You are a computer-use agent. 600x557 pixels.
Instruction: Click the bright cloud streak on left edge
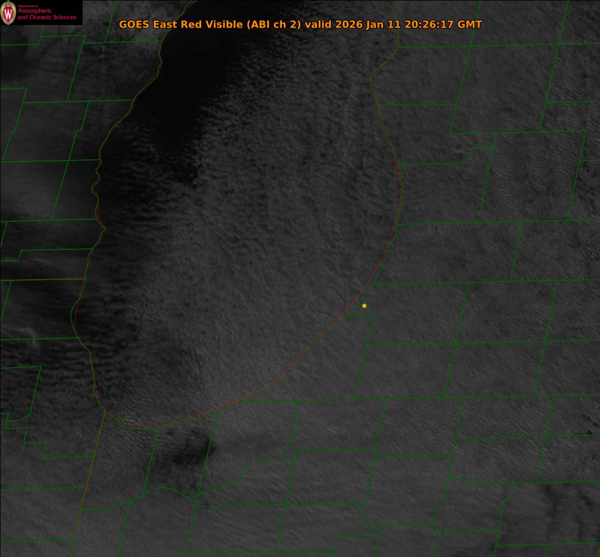pyautogui.click(x=20, y=204)
